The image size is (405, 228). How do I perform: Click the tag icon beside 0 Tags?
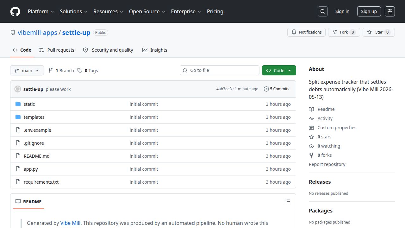pyautogui.click(x=80, y=70)
